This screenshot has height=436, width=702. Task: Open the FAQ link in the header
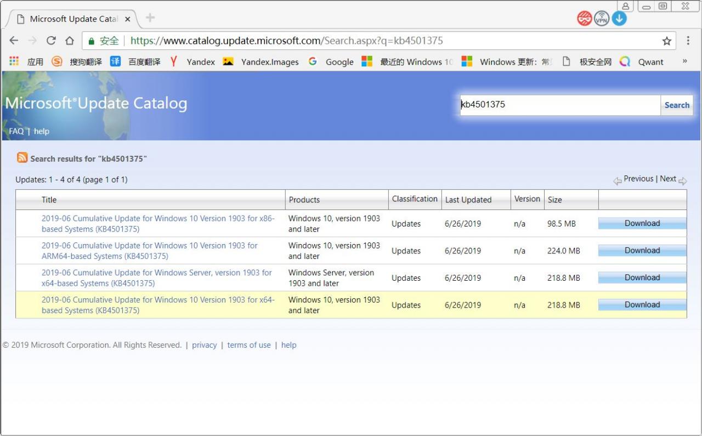(16, 131)
